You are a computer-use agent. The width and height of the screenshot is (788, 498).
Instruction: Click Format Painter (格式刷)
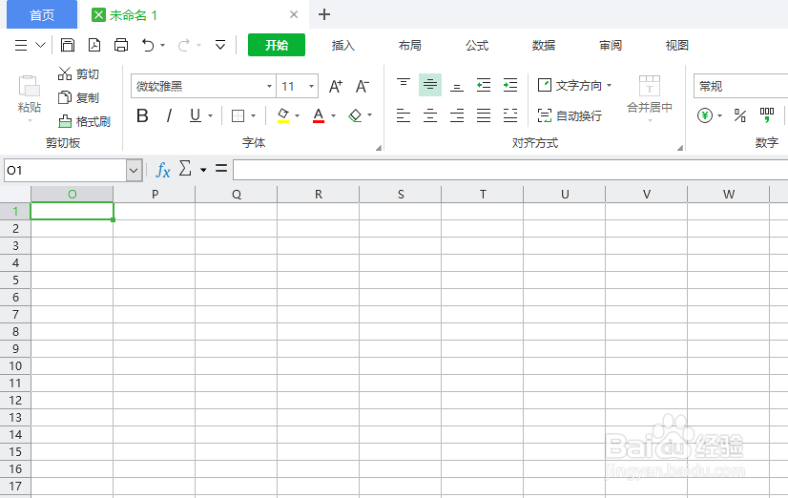[84, 121]
